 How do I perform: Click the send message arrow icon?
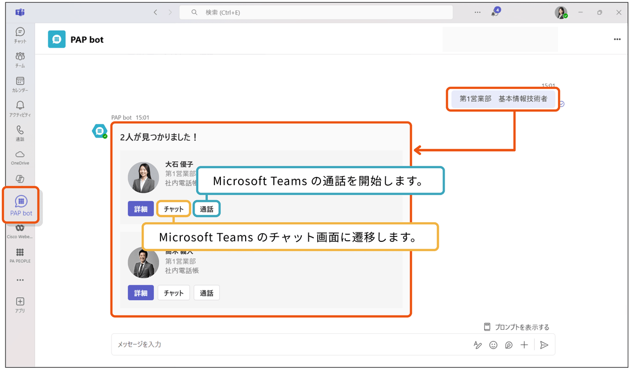544,345
